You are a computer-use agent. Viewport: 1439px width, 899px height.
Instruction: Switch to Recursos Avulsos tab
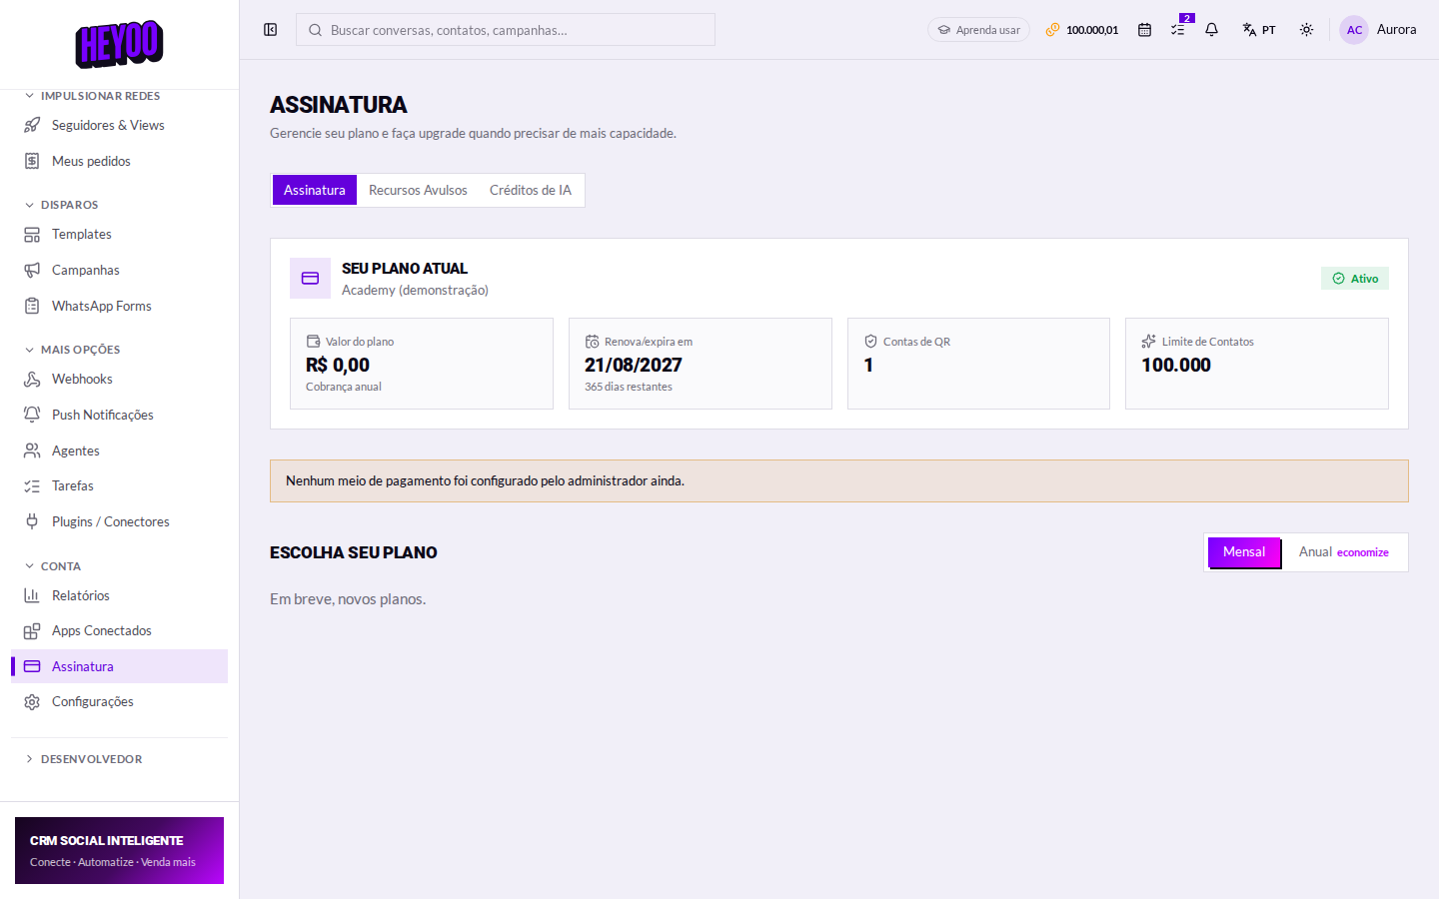(418, 190)
